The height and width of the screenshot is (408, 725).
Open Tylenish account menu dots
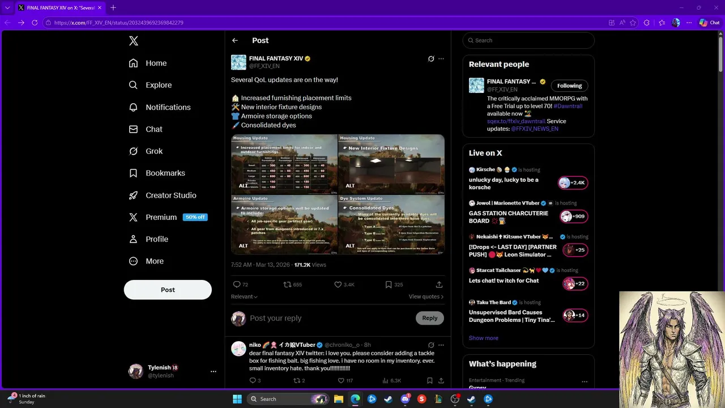[214, 371]
